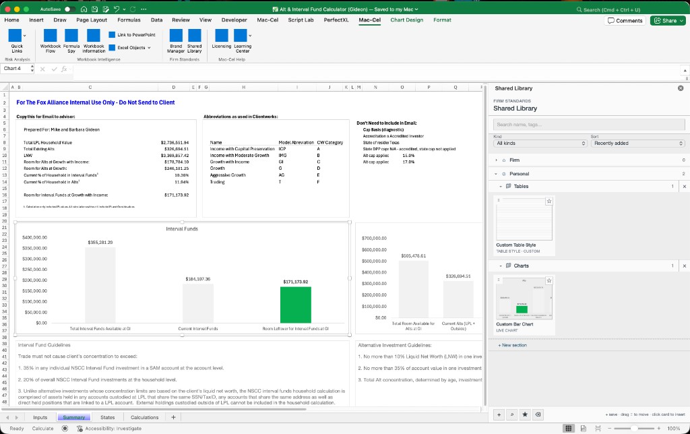690x434 pixels.
Task: Launch Workbook Flow tool
Action: coord(50,41)
